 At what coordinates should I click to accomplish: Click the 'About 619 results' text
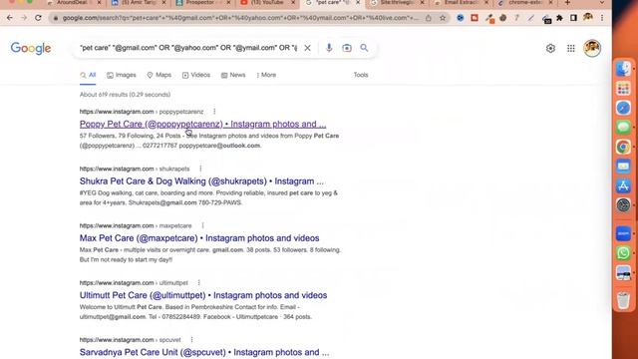point(125,95)
